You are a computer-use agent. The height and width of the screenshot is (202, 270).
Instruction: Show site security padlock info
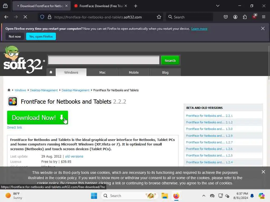click(50, 17)
